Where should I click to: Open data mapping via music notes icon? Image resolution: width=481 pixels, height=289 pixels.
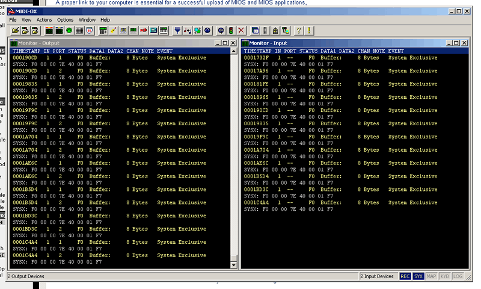click(x=188, y=30)
